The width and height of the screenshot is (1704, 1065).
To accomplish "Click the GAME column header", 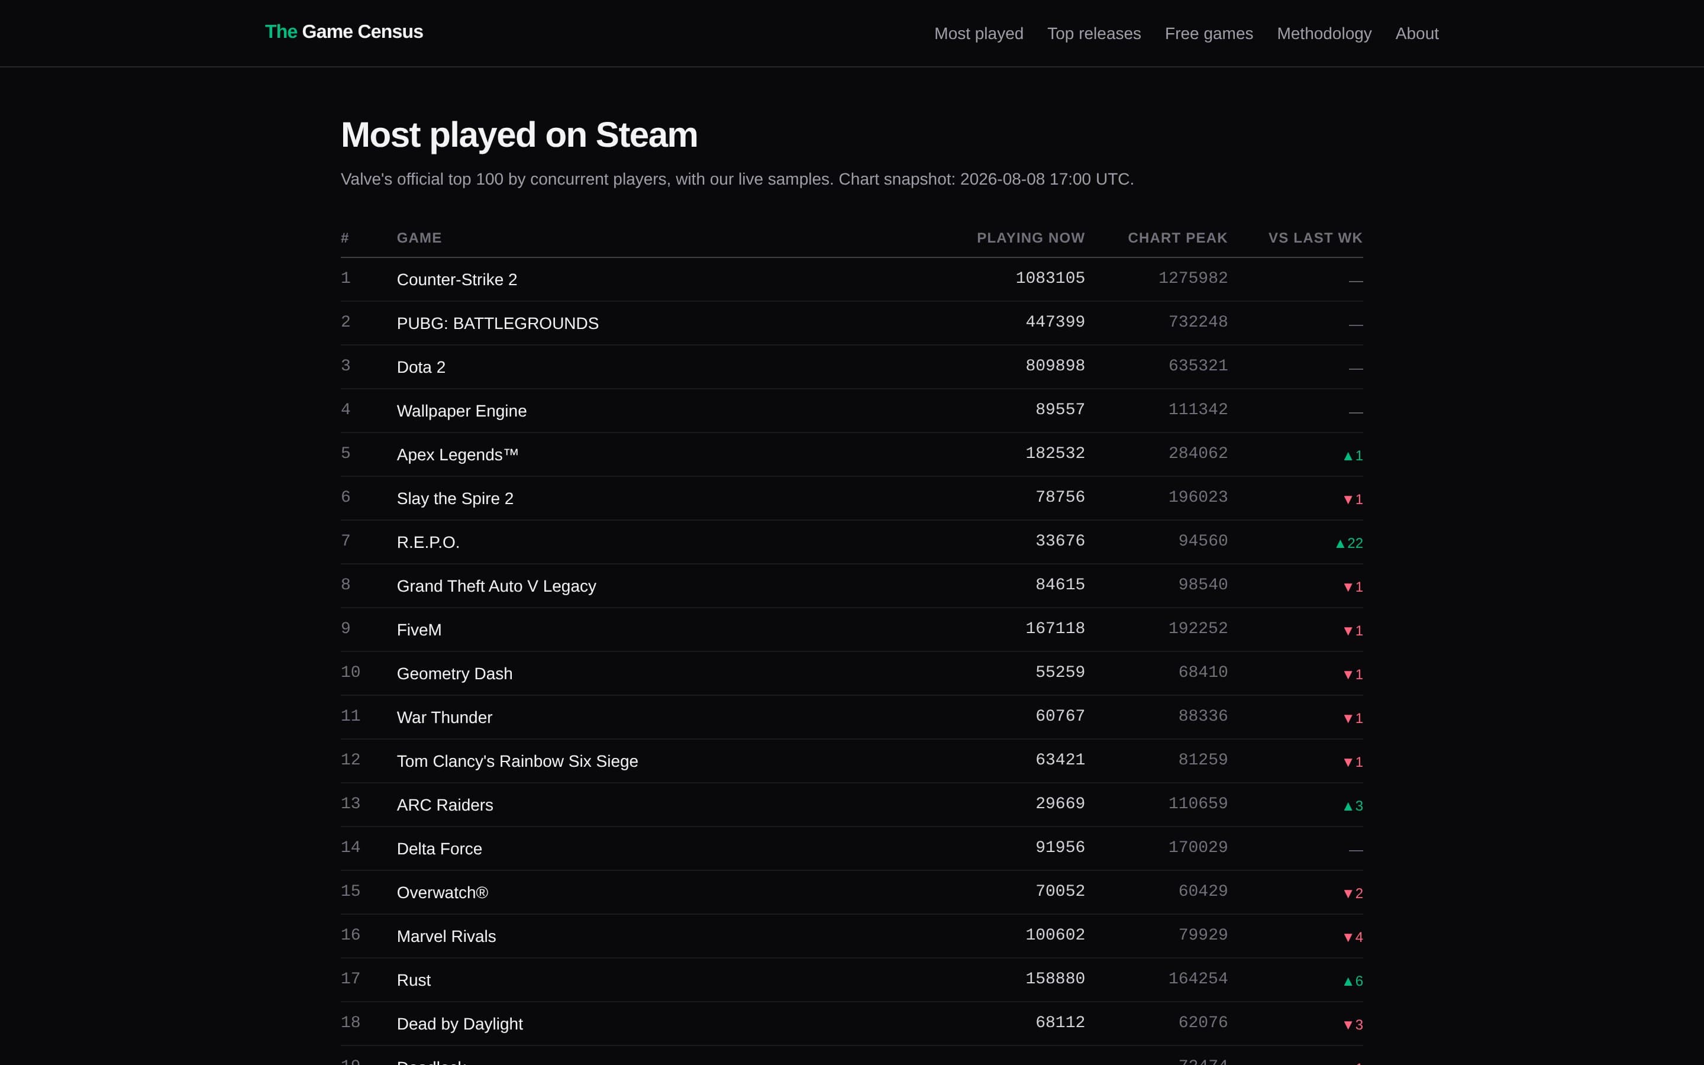I will coord(419,238).
